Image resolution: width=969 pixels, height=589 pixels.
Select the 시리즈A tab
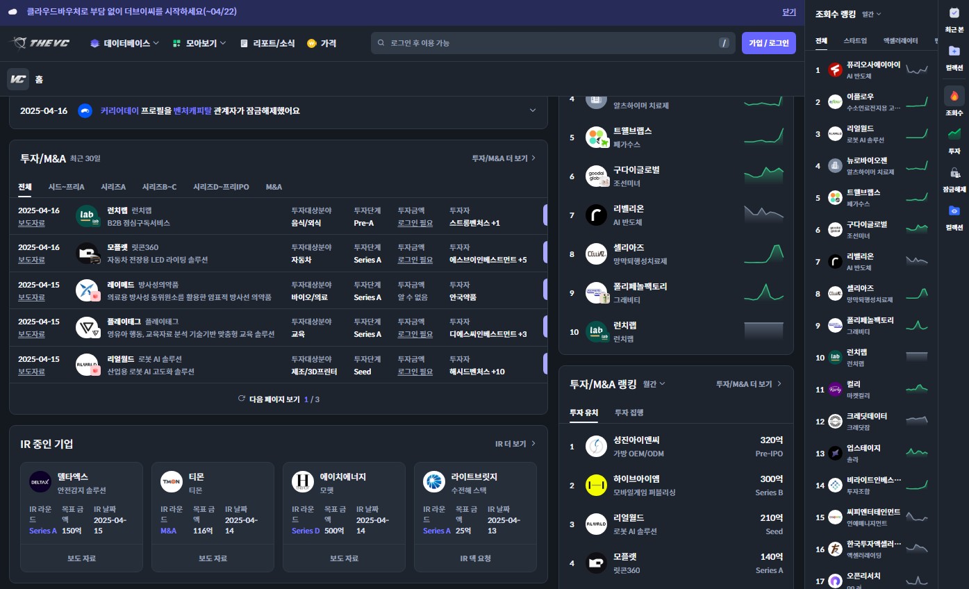pyautogui.click(x=113, y=187)
